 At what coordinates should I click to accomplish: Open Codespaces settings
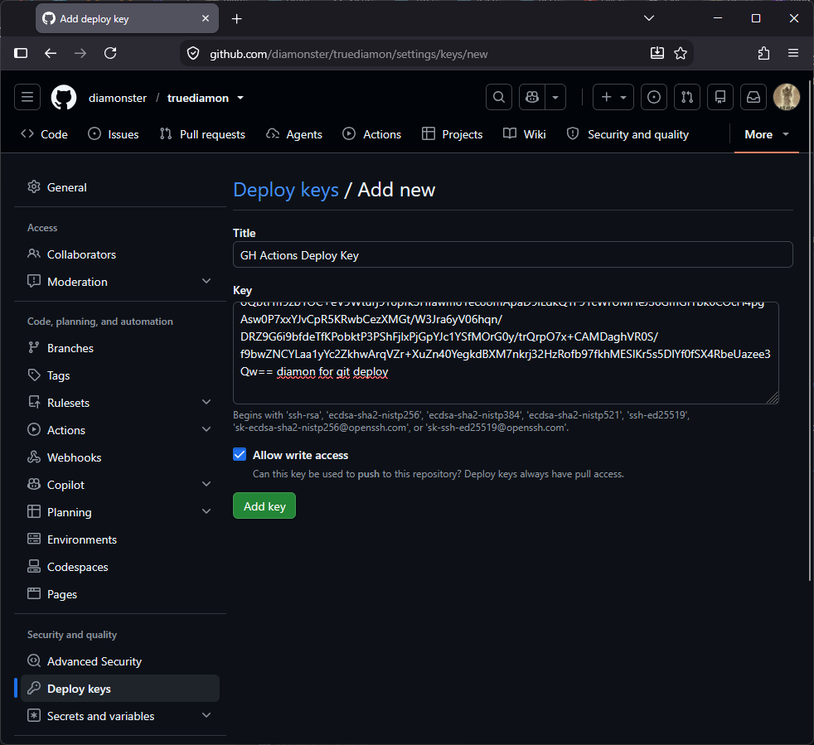point(119,567)
